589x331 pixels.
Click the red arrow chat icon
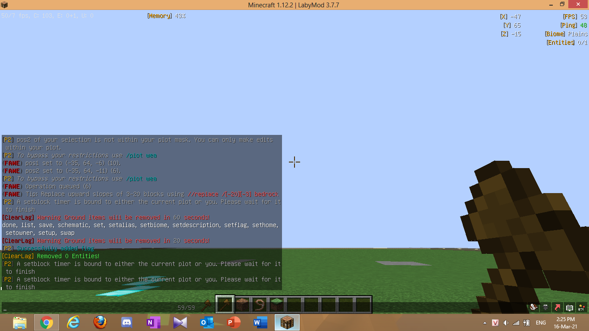point(558,307)
